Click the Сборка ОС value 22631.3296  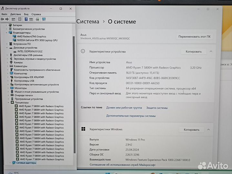132,155
